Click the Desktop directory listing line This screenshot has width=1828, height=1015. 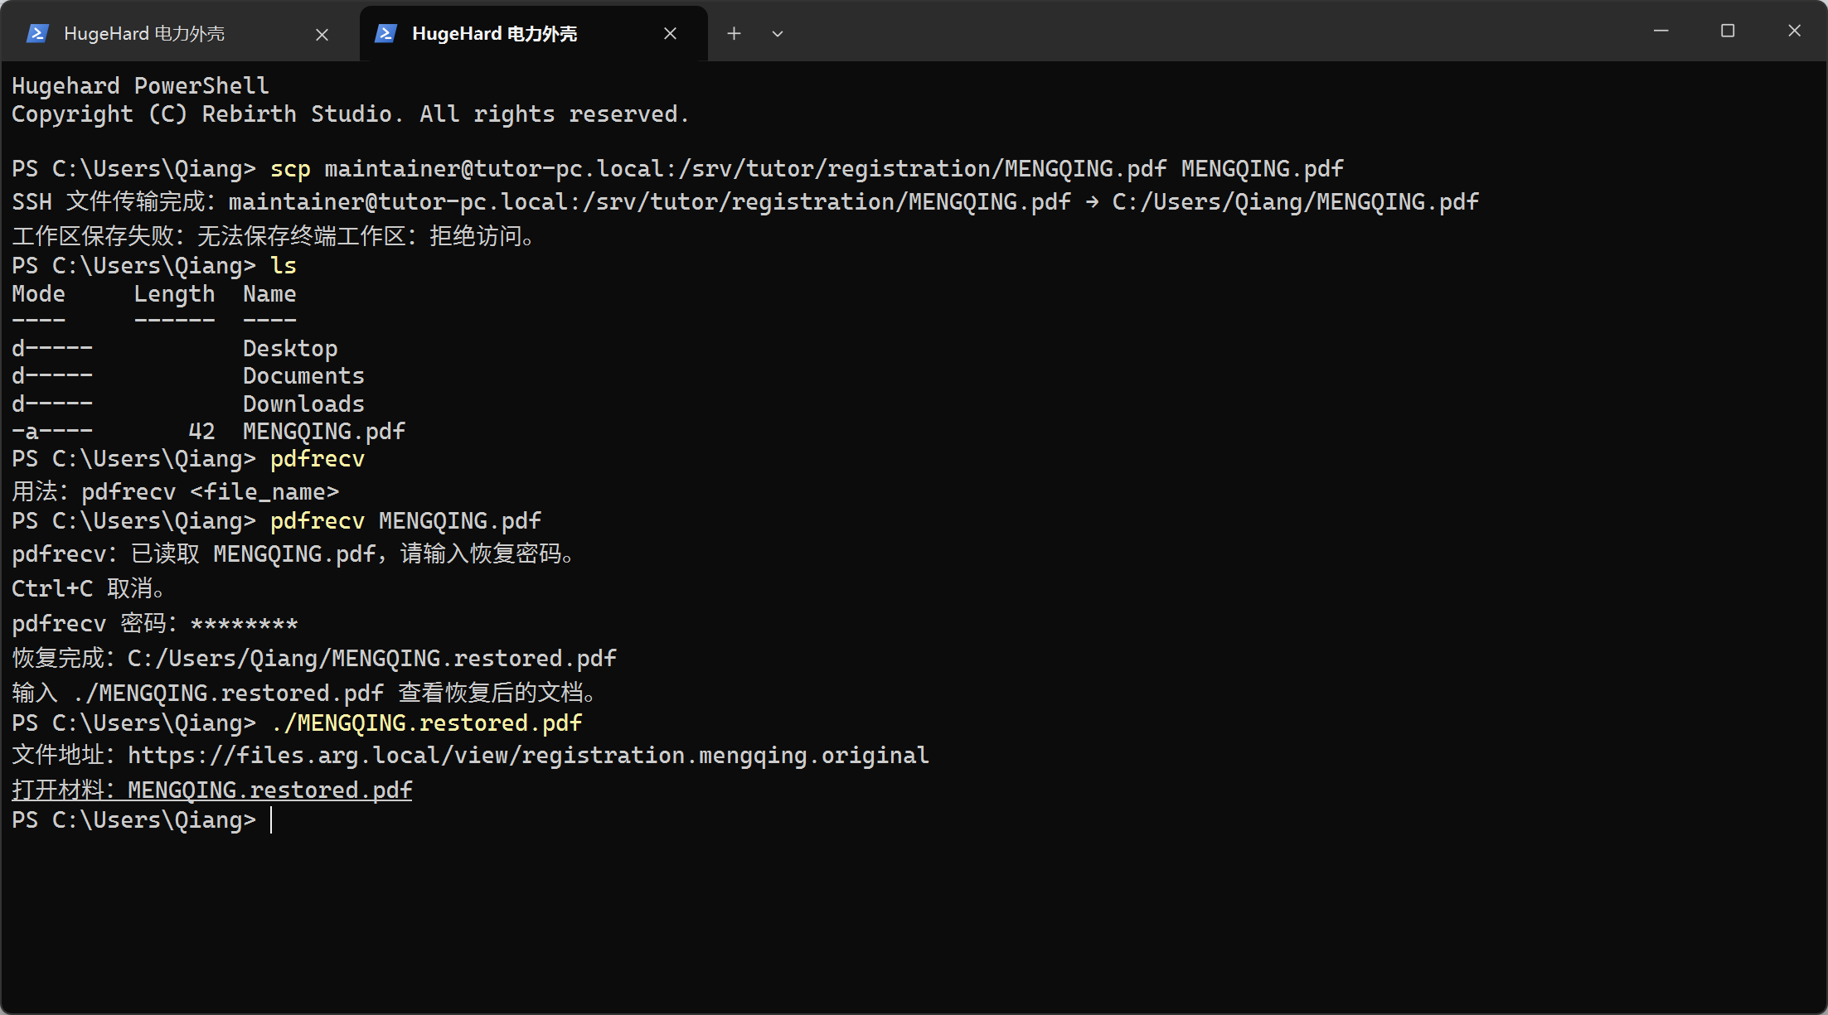[x=175, y=348]
